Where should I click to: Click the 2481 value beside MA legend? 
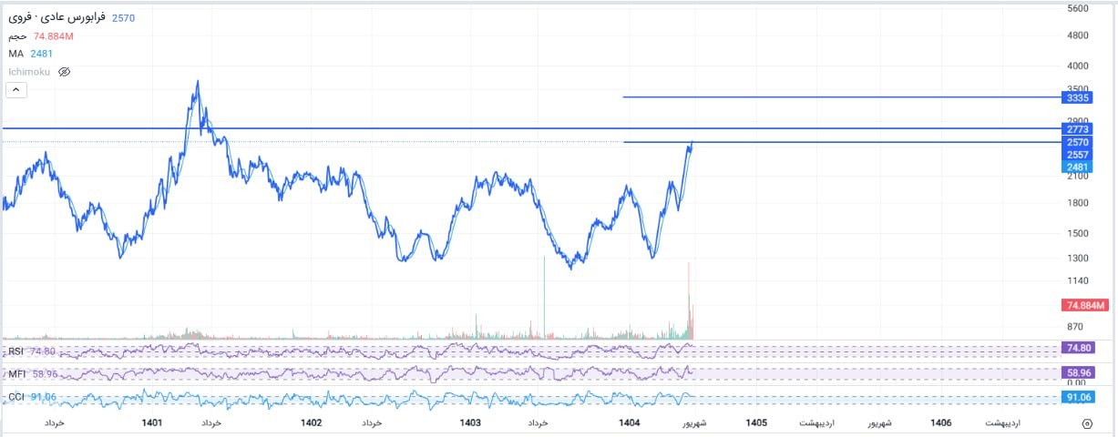pyautogui.click(x=42, y=54)
